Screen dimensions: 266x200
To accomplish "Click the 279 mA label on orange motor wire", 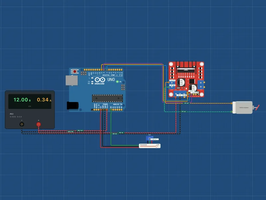I will (186, 103).
